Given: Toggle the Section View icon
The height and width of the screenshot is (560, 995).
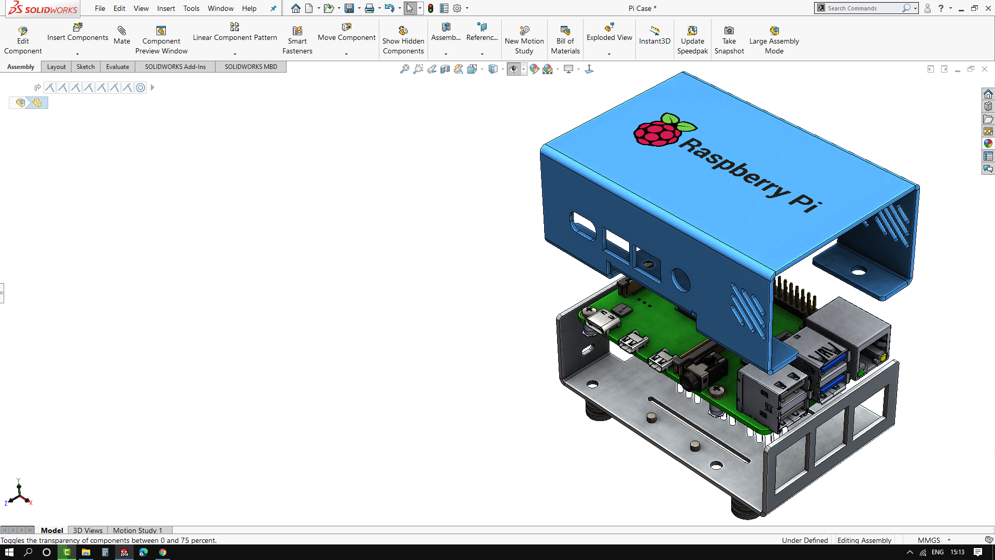Looking at the screenshot, I should coord(445,69).
